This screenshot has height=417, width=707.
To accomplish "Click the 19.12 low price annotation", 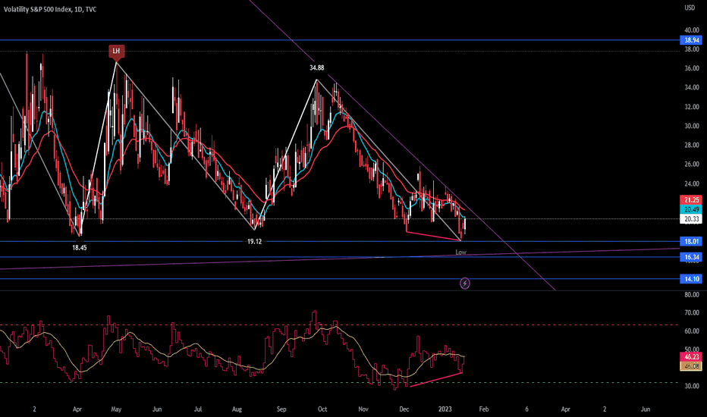I will (x=254, y=241).
